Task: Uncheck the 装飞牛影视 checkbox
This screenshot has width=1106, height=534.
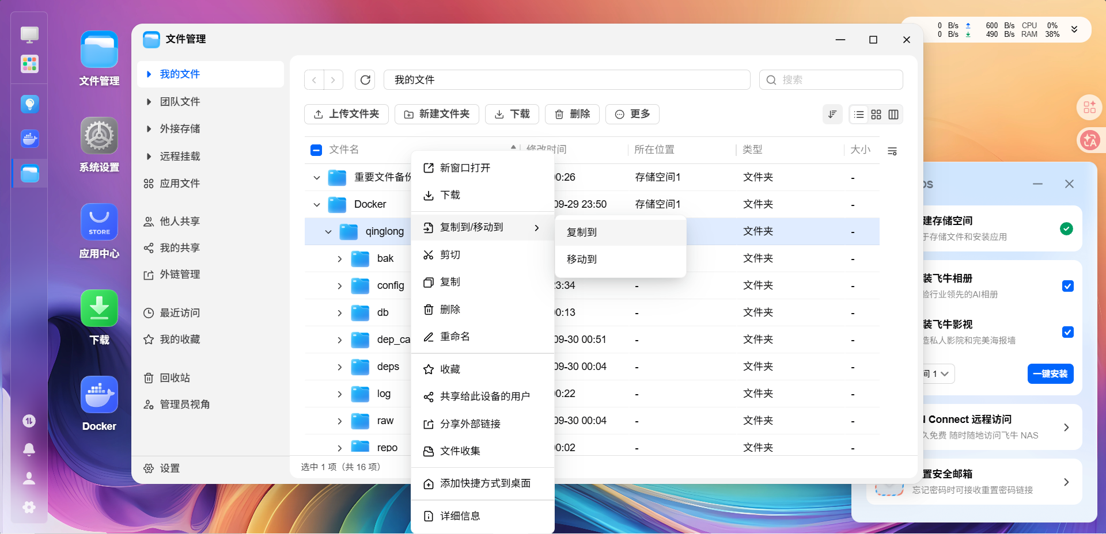Action: coord(1067,332)
